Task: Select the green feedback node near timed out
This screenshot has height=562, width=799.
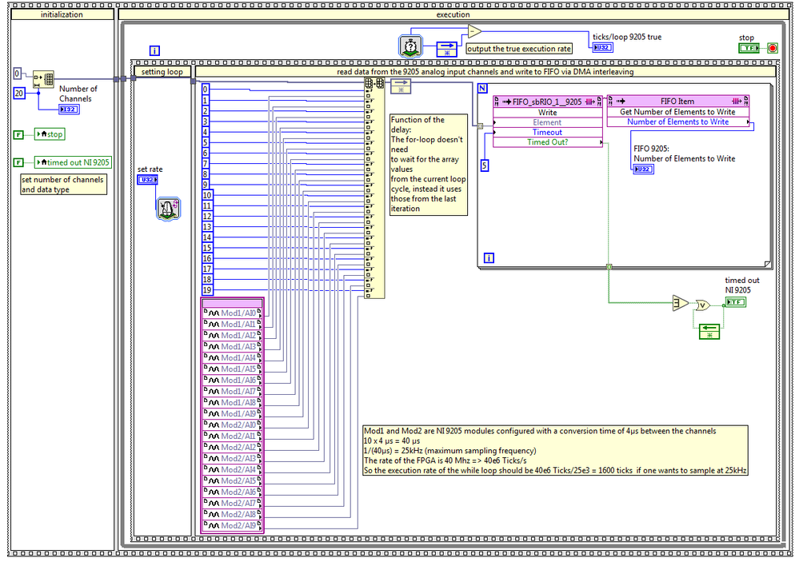Action: click(709, 331)
